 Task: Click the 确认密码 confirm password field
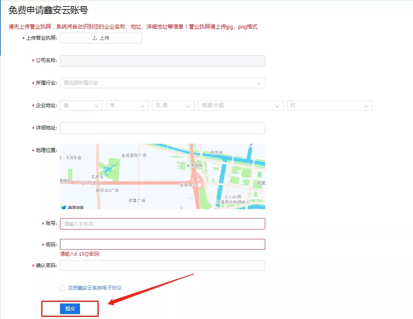(162, 265)
